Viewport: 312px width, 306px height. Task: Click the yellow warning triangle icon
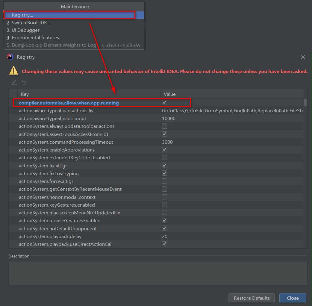pyautogui.click(x=14, y=70)
